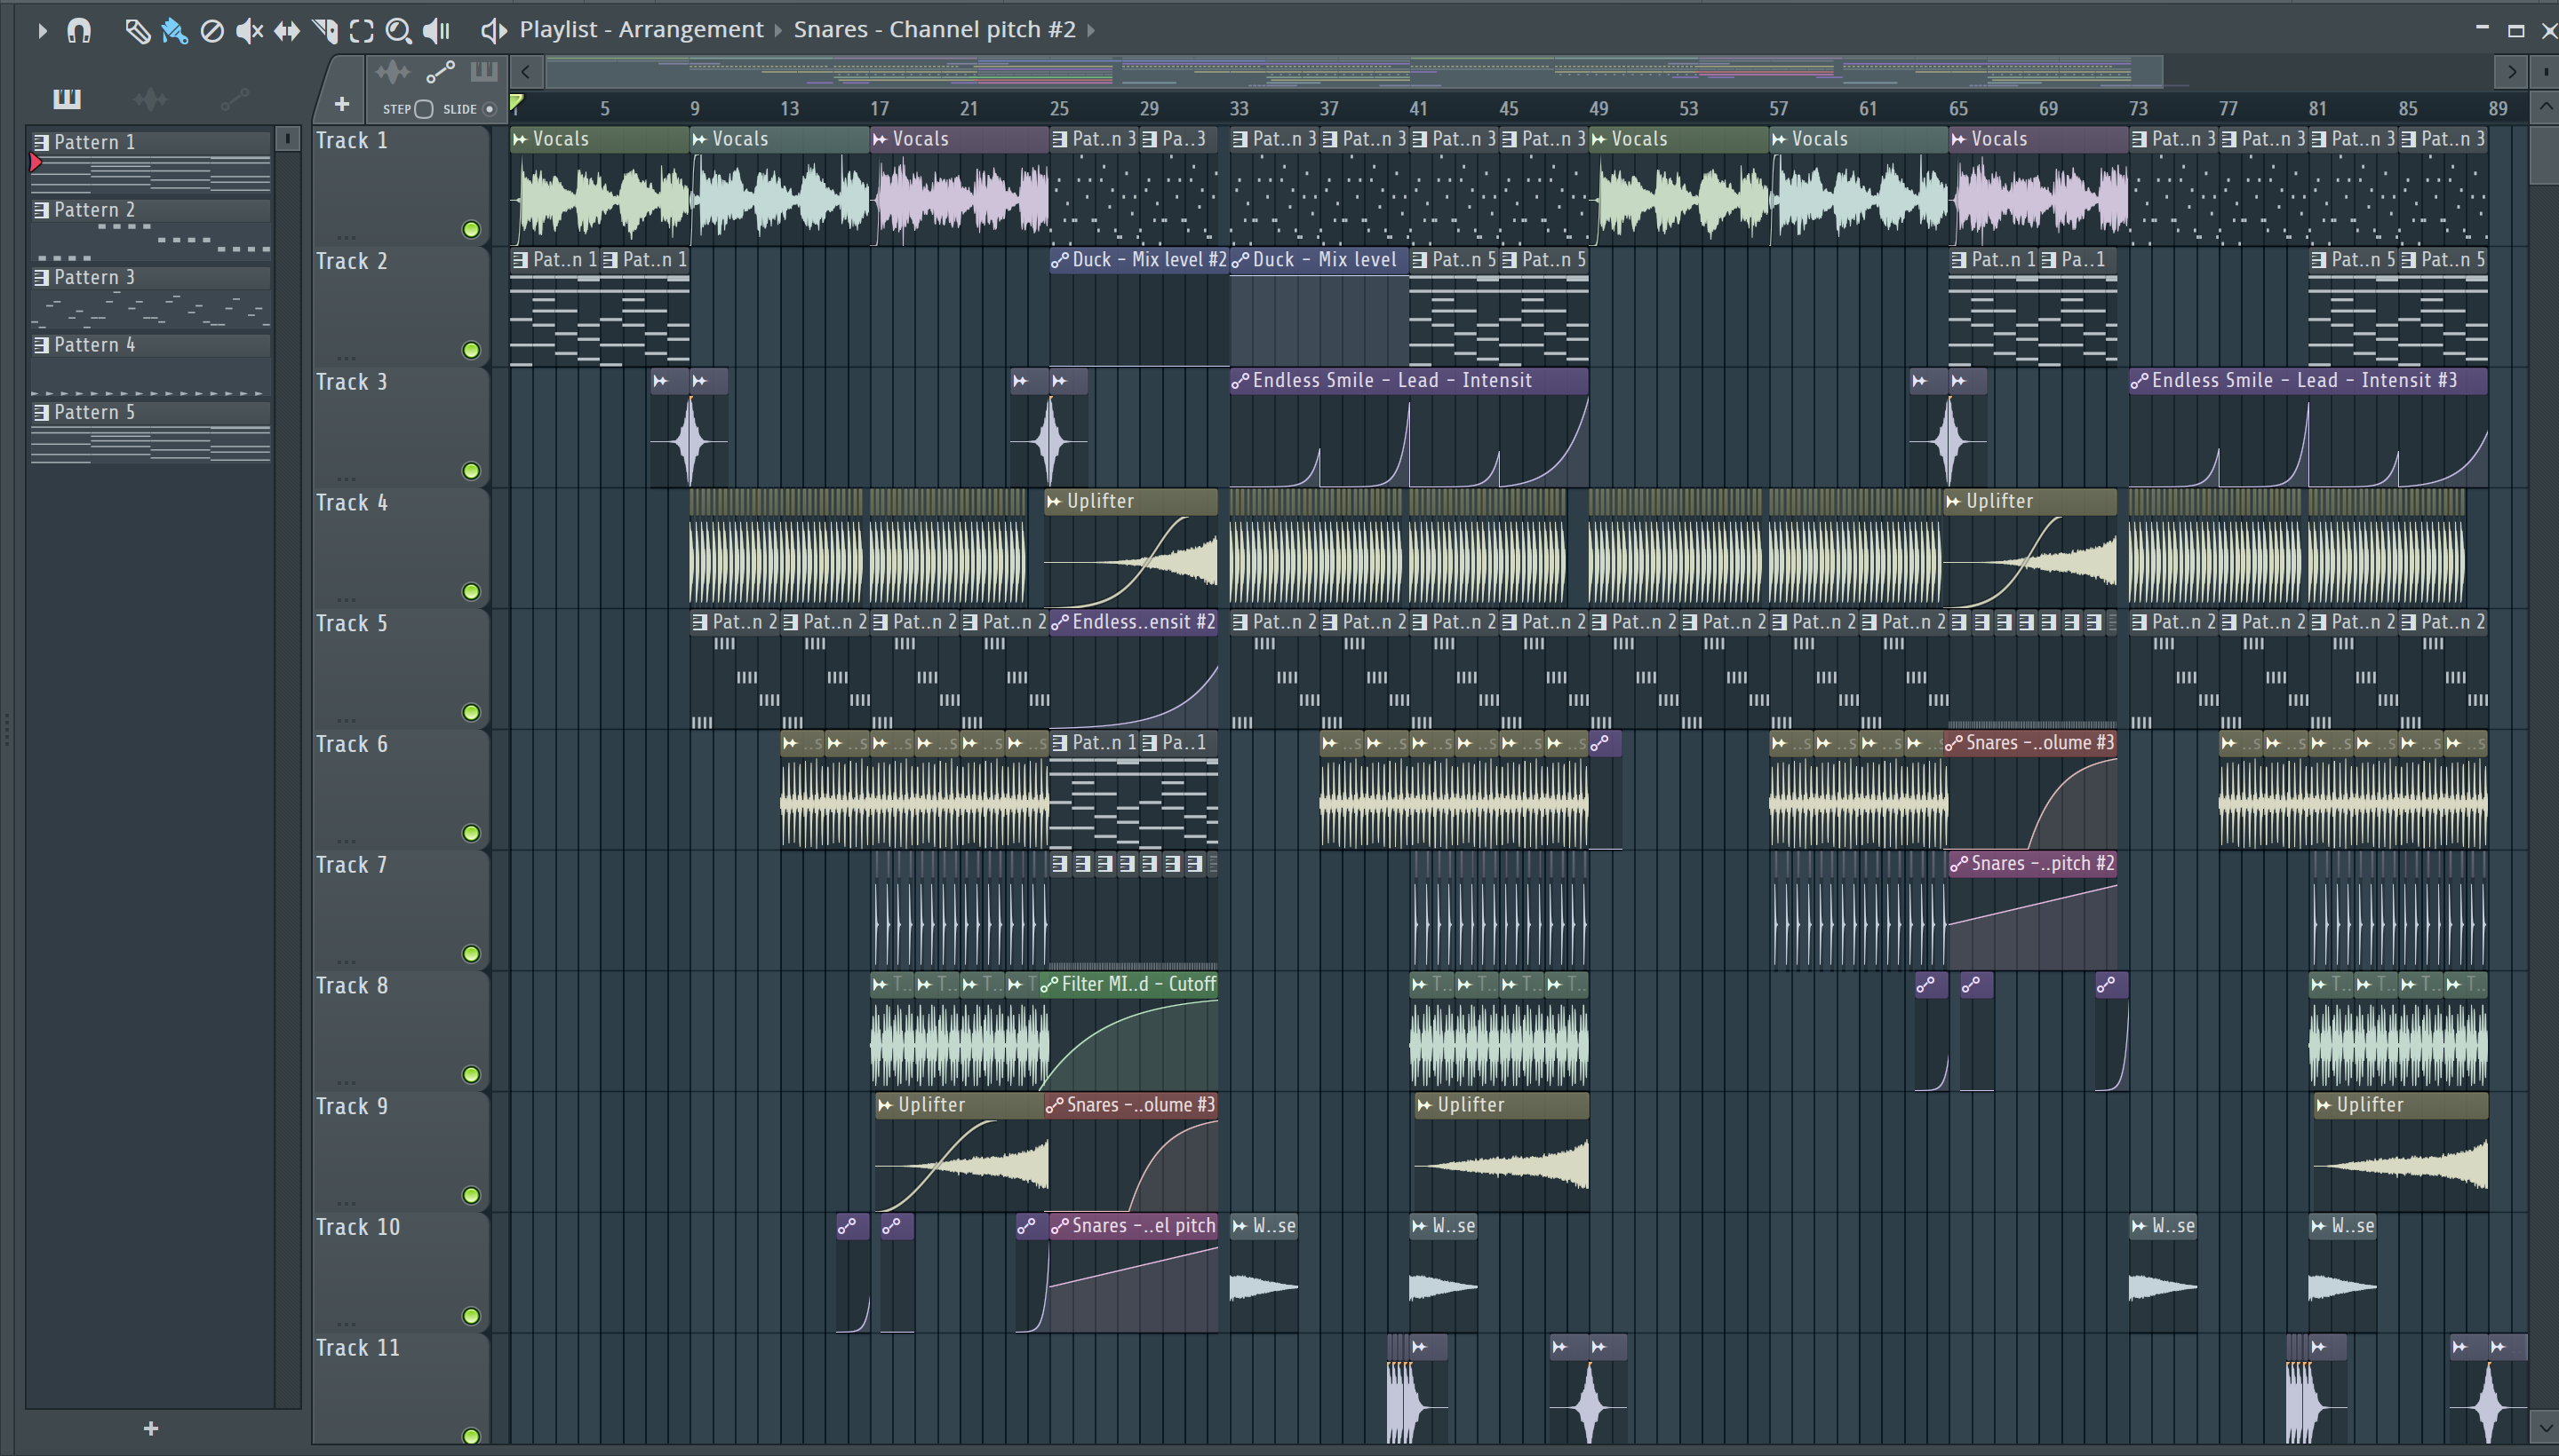Open Snares -..pitch #2 clip menu on Track 7

[x=1959, y=864]
